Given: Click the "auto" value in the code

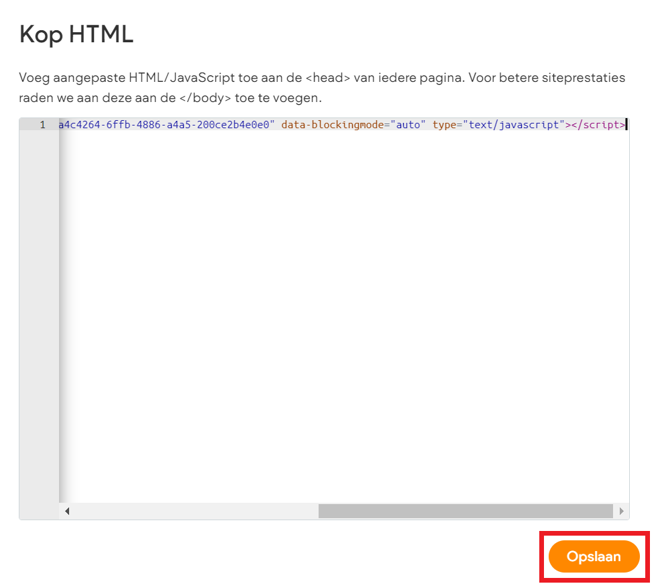Looking at the screenshot, I should coord(407,125).
